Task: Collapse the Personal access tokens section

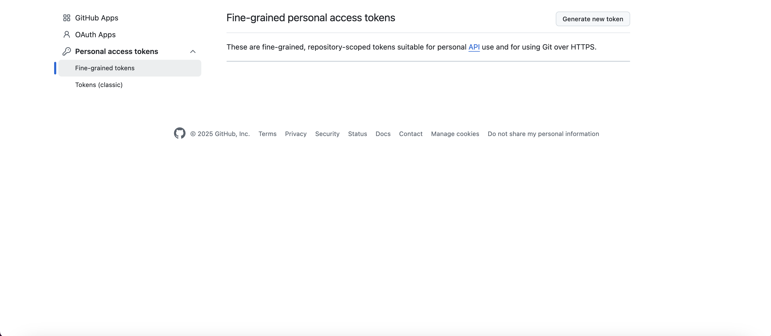Action: tap(193, 52)
